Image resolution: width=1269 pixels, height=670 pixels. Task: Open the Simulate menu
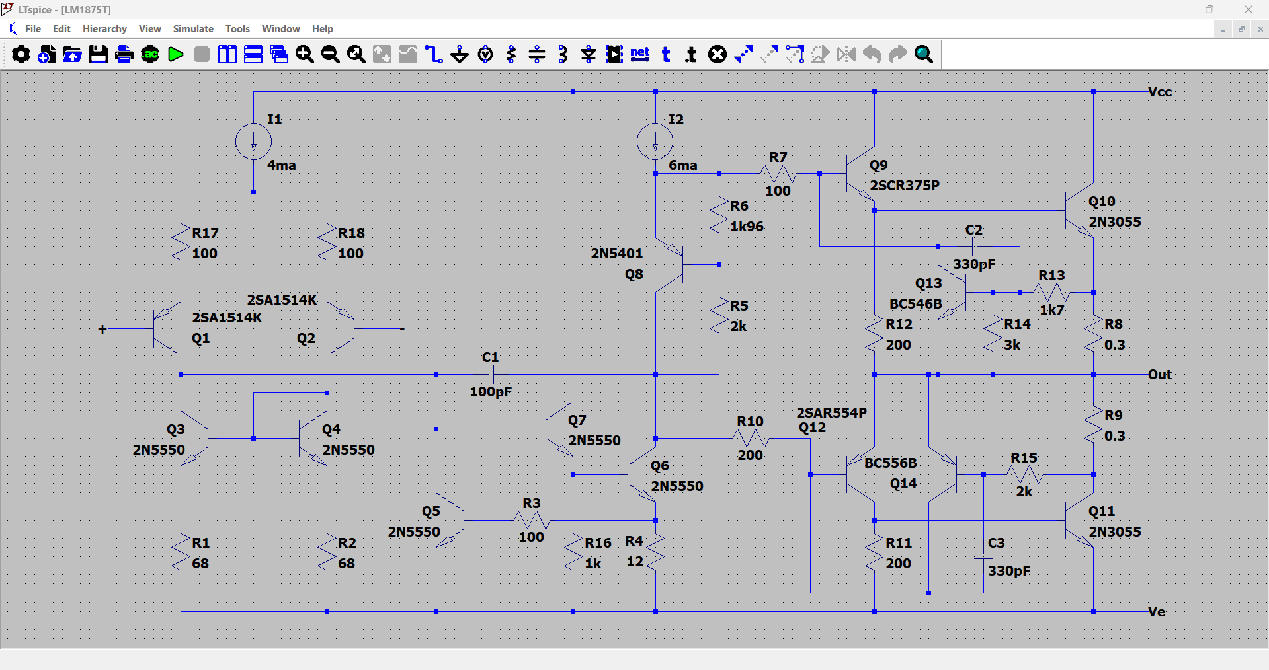tap(193, 29)
